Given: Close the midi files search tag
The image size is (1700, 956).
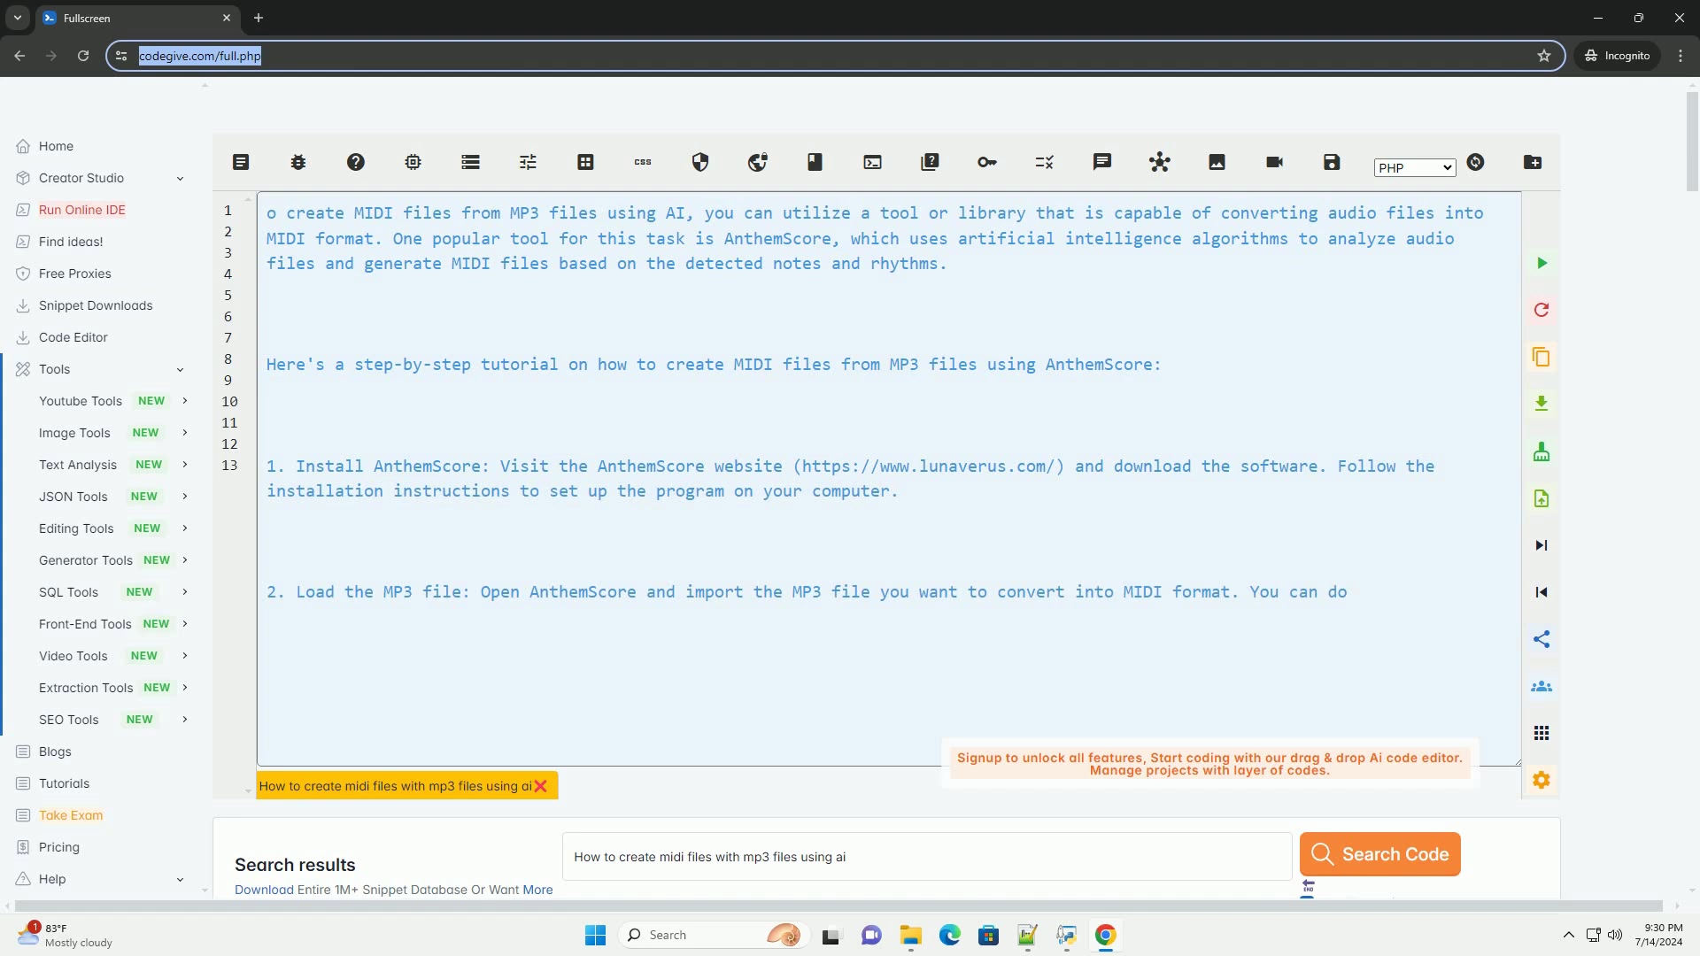Looking at the screenshot, I should 541,786.
